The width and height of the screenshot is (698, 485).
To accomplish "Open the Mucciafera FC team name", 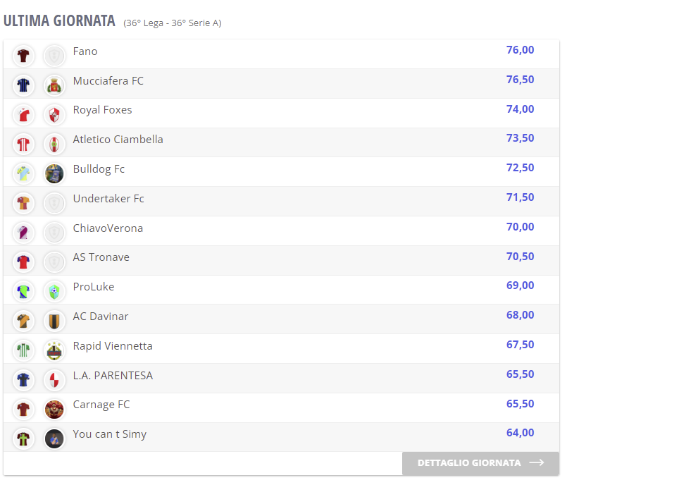I will pyautogui.click(x=108, y=80).
